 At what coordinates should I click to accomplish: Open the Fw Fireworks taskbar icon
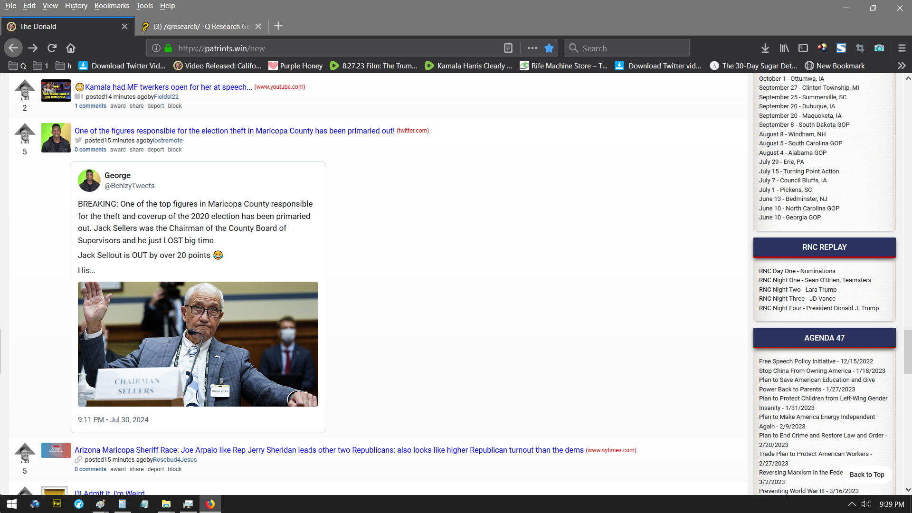click(x=57, y=504)
